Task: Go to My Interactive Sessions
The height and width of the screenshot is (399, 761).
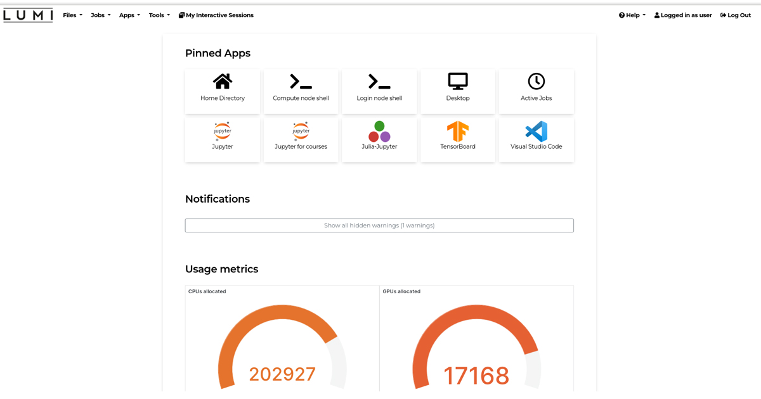Action: pyautogui.click(x=216, y=15)
